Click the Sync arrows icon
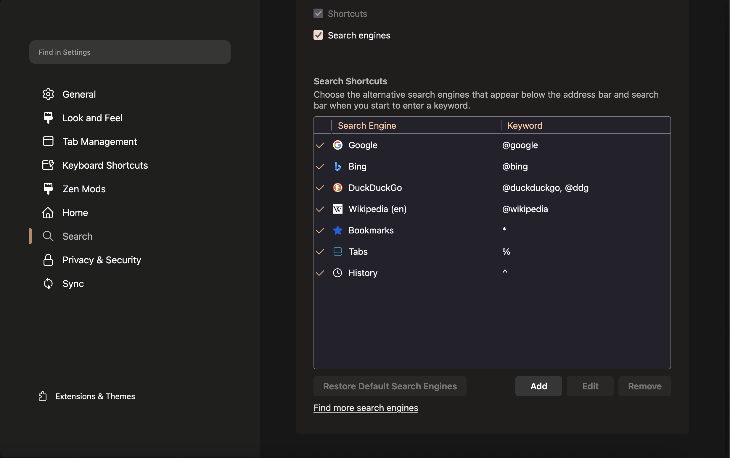The image size is (730, 458). pyautogui.click(x=48, y=283)
